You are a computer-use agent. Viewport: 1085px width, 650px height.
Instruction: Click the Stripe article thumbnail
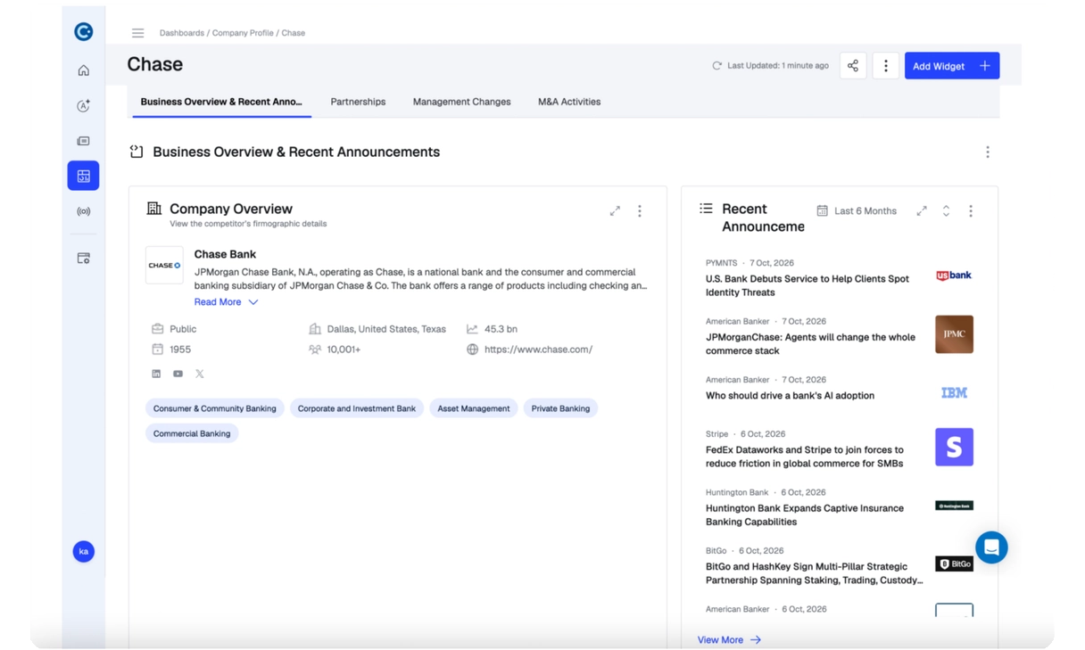point(954,447)
